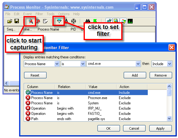Open the filter funnel toolbar icon
The height and width of the screenshot is (138, 178).
(x=59, y=21)
